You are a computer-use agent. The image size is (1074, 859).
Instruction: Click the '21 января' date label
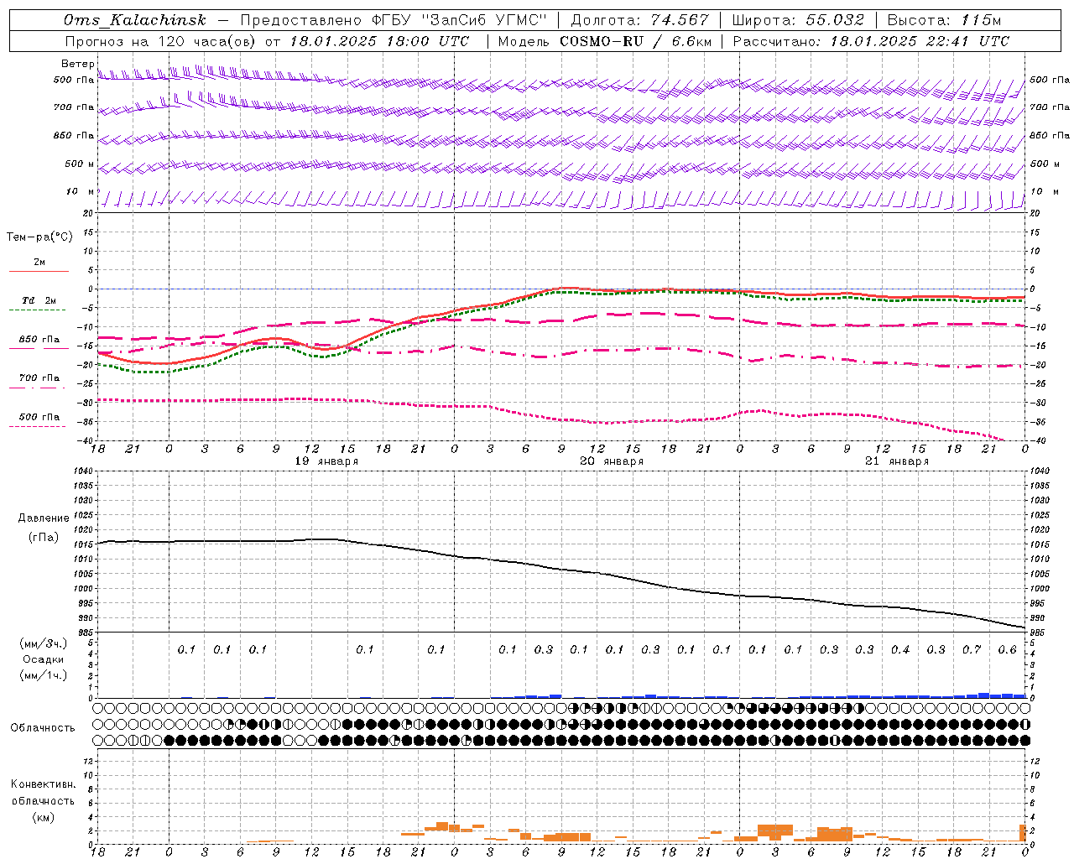click(897, 461)
